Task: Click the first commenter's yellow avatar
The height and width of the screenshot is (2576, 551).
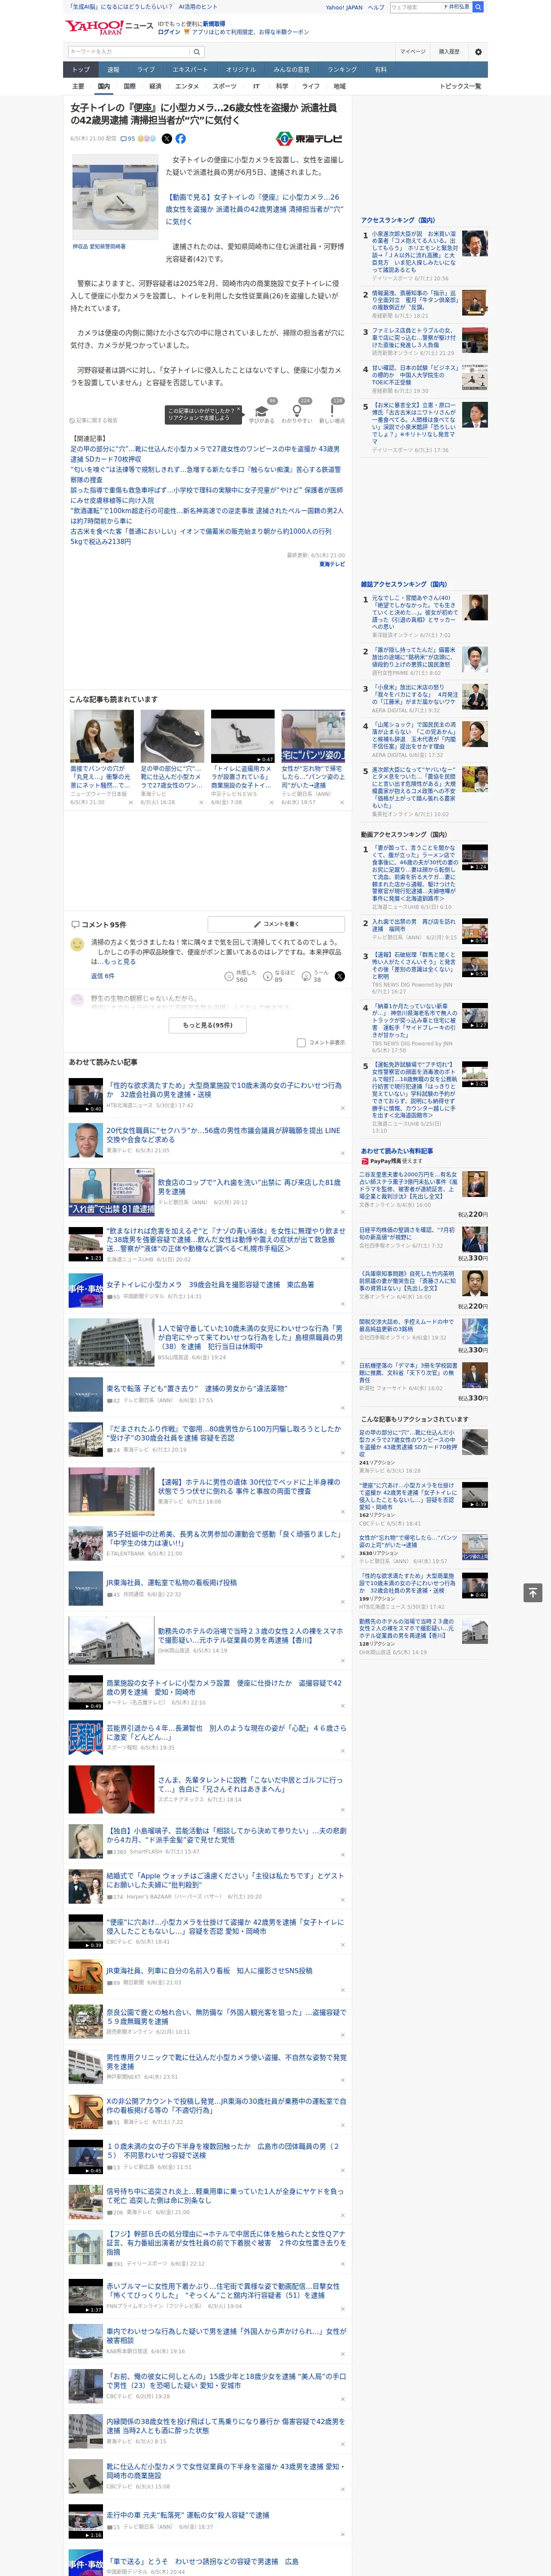Action: (x=77, y=944)
